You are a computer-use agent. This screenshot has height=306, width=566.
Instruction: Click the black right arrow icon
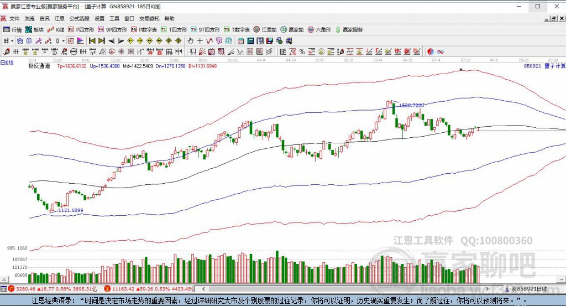click(x=121, y=41)
